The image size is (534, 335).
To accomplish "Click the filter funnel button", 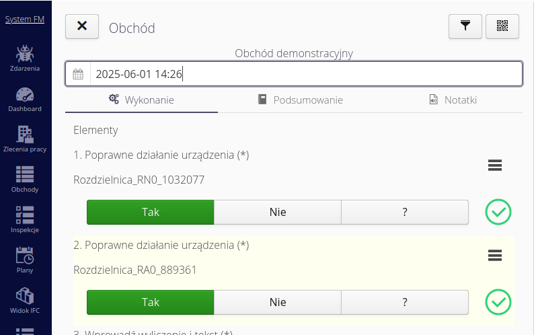I will click(x=465, y=26).
